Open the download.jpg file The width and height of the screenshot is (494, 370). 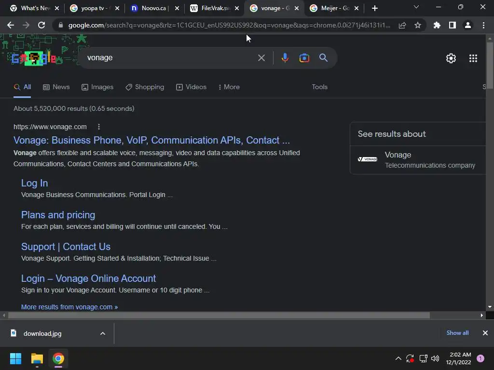(x=42, y=333)
